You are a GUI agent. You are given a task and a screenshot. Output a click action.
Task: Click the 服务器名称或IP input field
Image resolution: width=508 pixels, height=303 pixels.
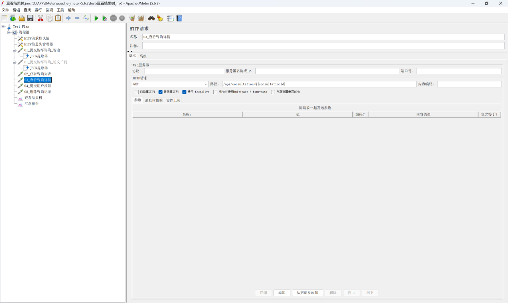tap(327, 71)
